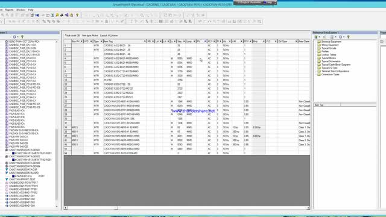Click the blue bowtie toolbar icon

pyautogui.click(x=37, y=15)
